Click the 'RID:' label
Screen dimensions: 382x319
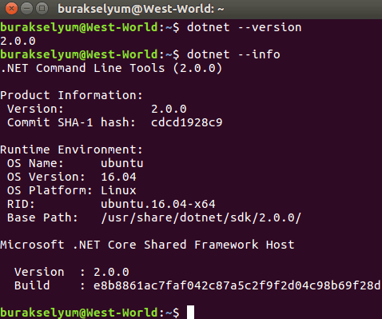point(21,204)
